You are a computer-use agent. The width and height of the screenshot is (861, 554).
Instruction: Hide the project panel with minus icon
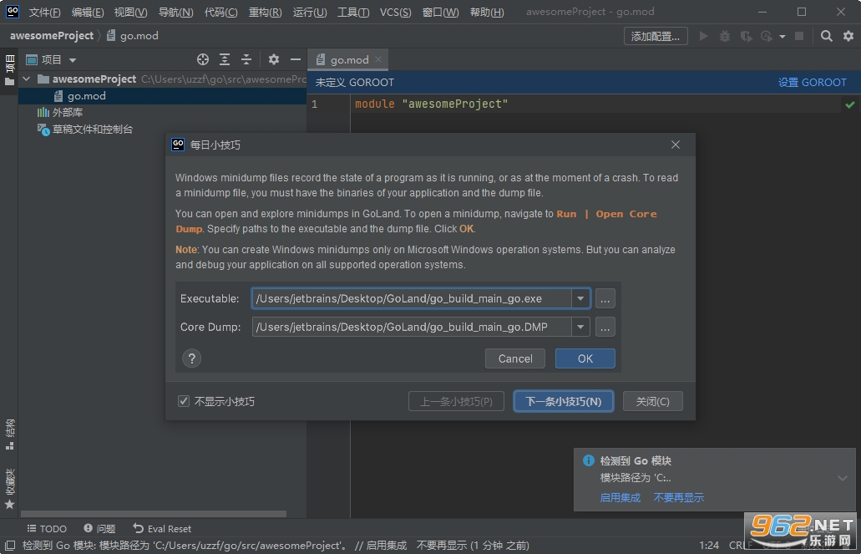[x=296, y=59]
